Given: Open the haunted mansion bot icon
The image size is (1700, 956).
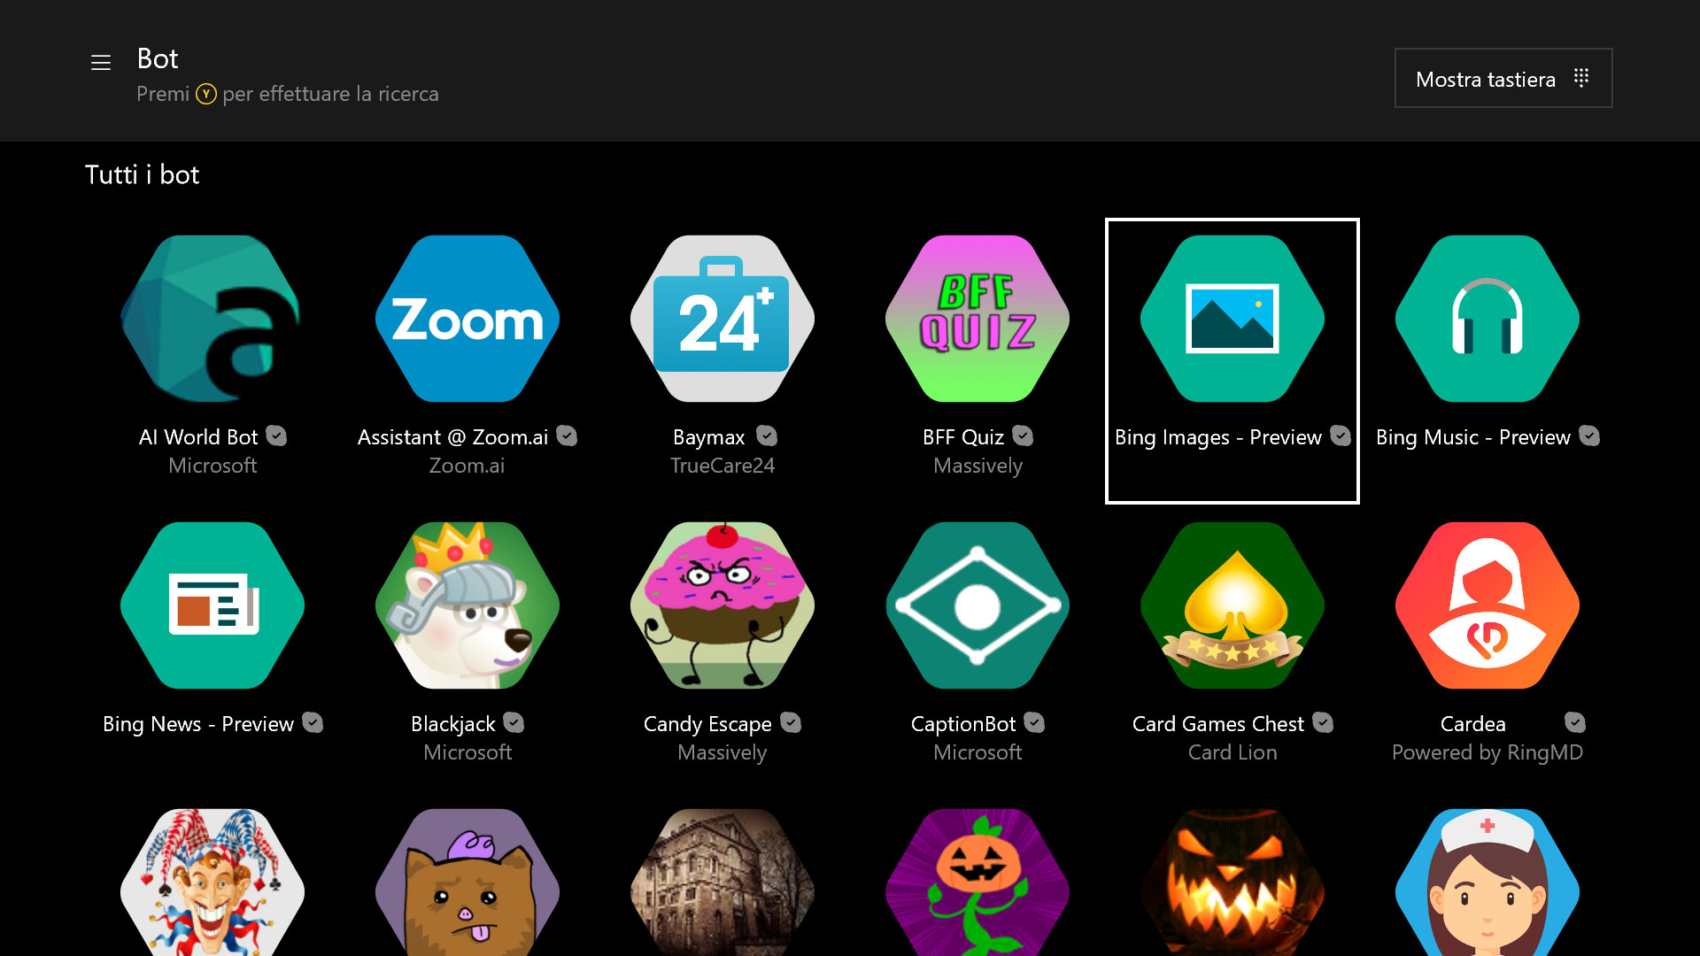Looking at the screenshot, I should tap(722, 883).
